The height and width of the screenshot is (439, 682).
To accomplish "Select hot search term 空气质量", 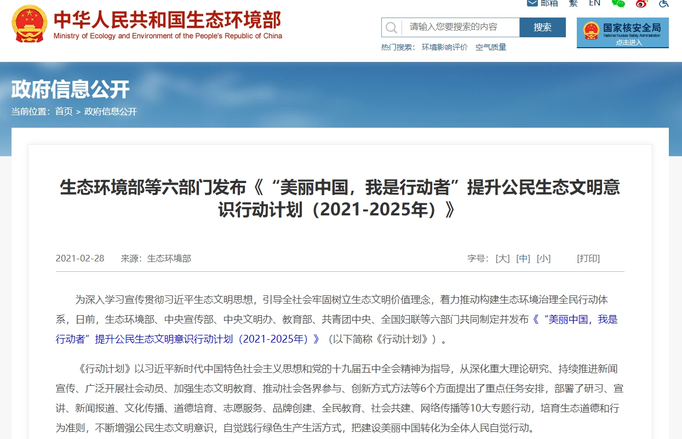I will [x=491, y=48].
